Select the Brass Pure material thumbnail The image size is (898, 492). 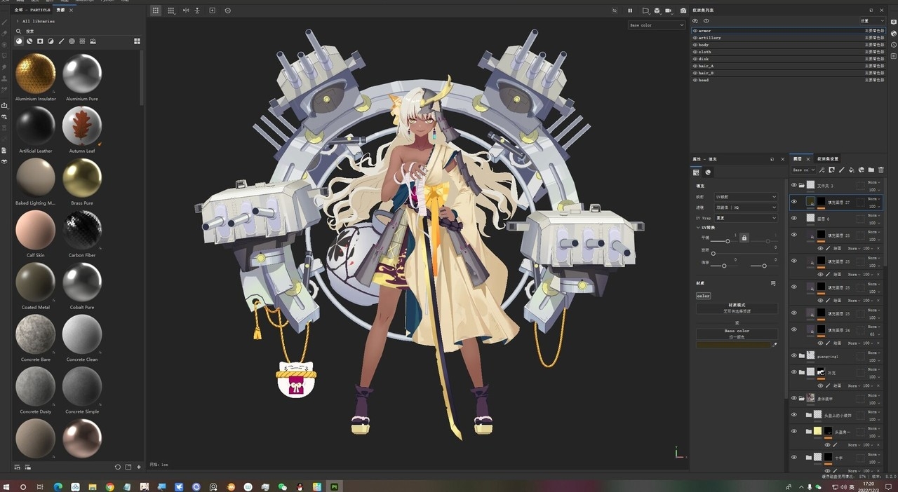point(82,178)
